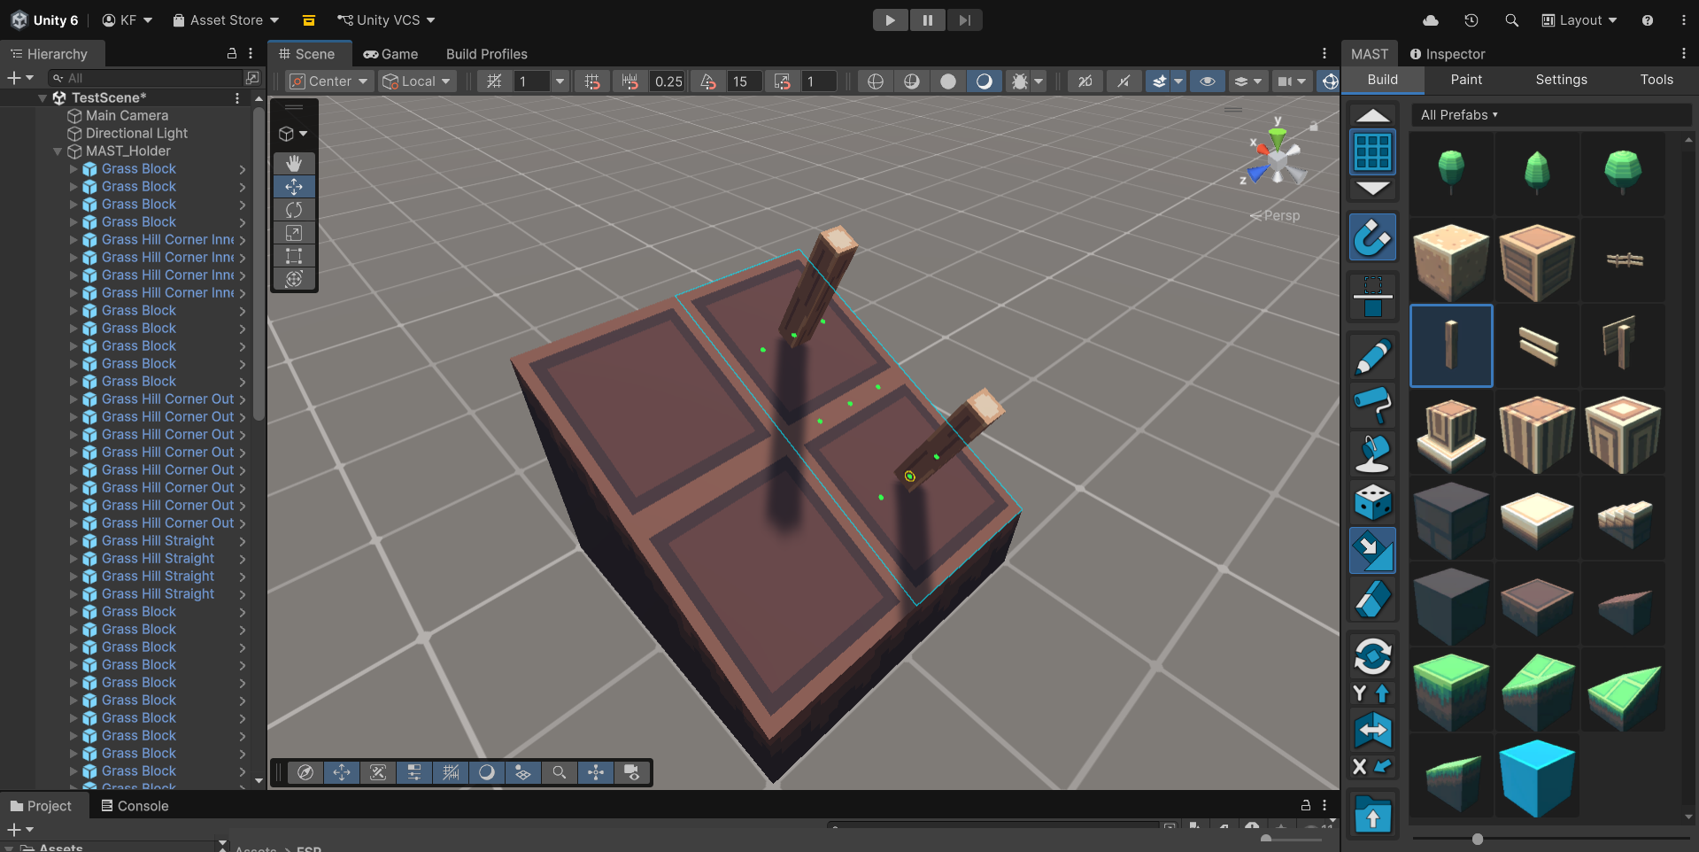The width and height of the screenshot is (1699, 852).
Task: Click the Play button
Action: tap(890, 20)
